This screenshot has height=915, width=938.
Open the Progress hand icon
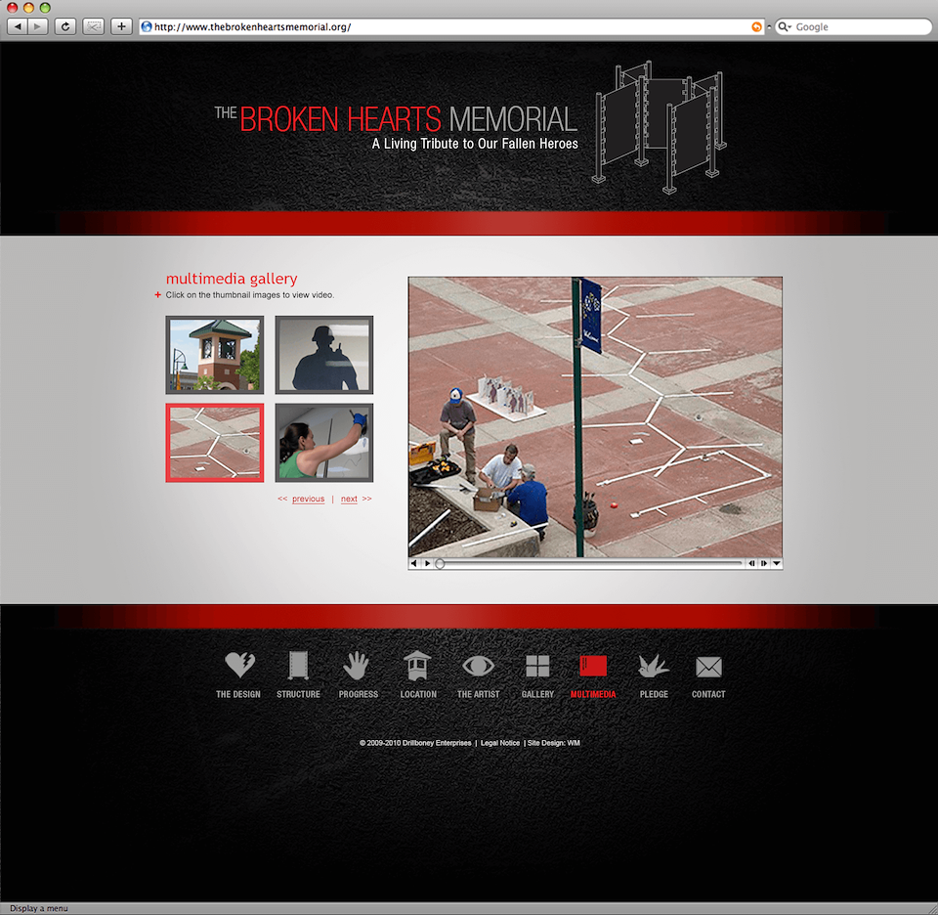click(357, 666)
